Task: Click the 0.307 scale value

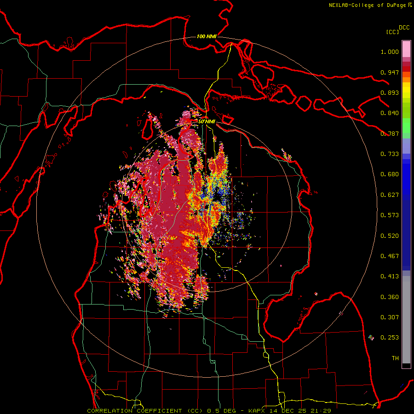Action: tap(390, 317)
